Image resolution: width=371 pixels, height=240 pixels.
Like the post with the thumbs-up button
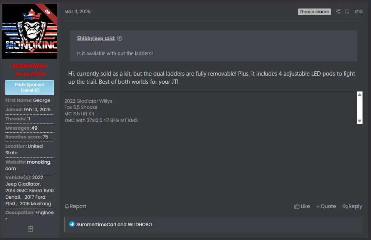click(x=302, y=206)
